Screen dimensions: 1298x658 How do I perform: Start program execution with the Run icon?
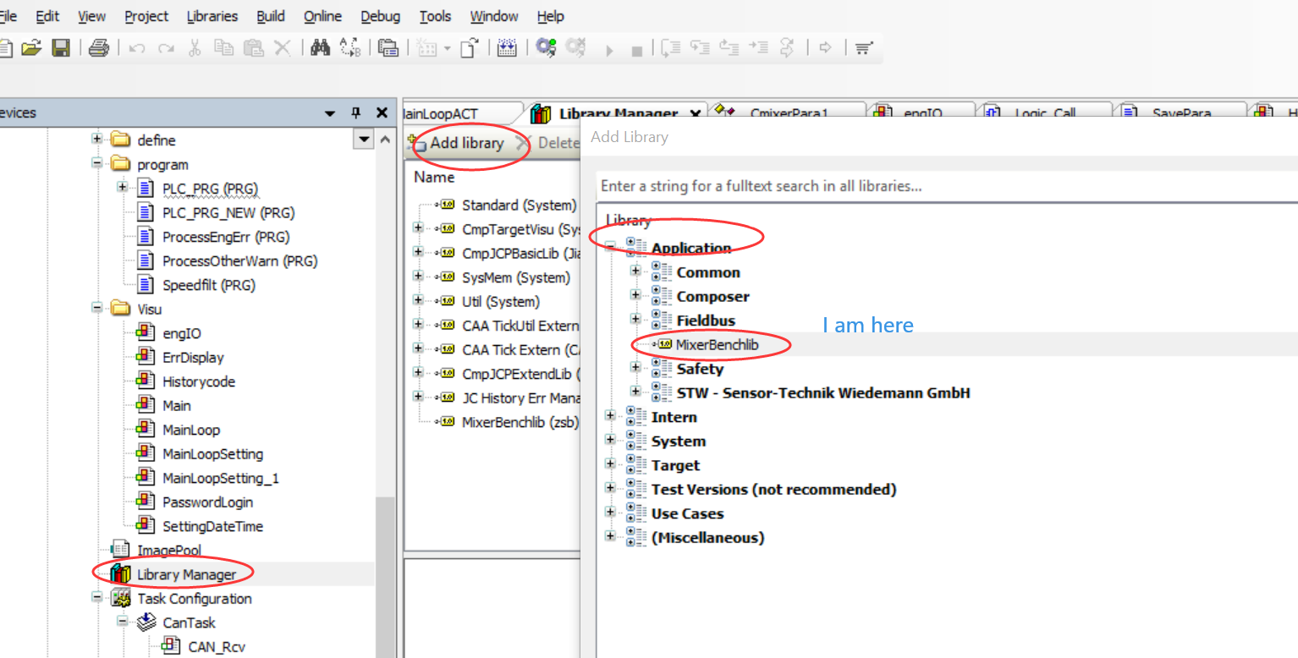(x=608, y=47)
